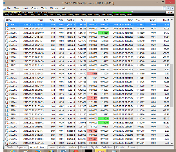Click the nzdsgd order icon in -3.20 row
176x152 pixels.
pyautogui.click(x=7, y=131)
